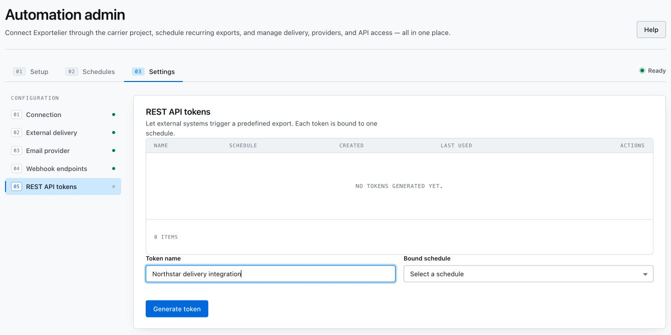Click the Name column header
Viewport: 671px width, 335px height.
[161, 145]
